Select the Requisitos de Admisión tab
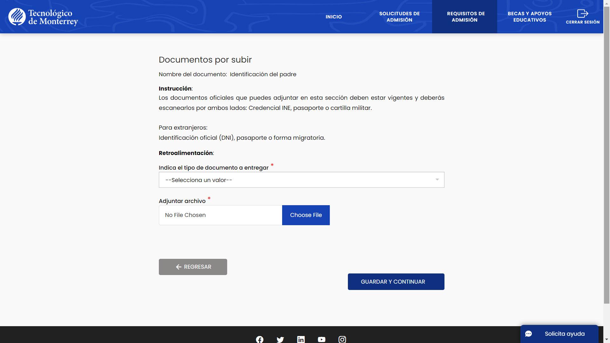 tap(465, 17)
